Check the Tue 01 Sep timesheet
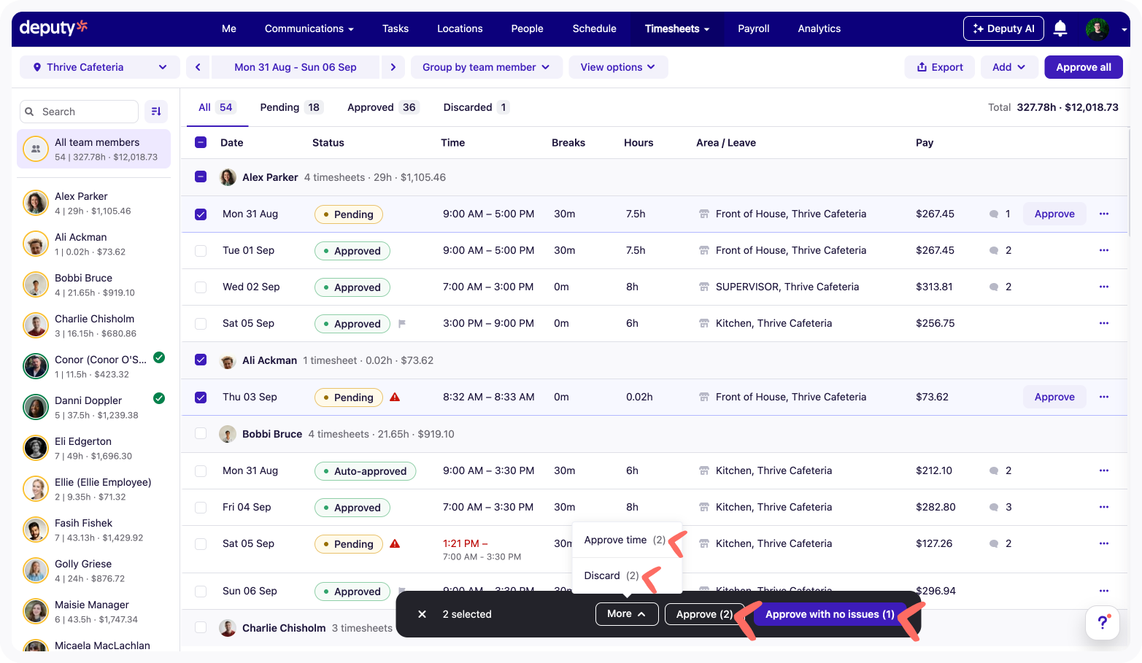Screen dimensions: 1142x663 click(x=201, y=251)
